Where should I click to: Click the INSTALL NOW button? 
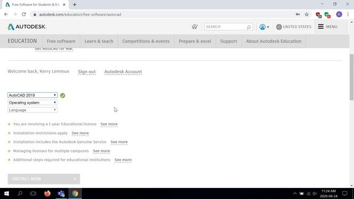click(44, 179)
